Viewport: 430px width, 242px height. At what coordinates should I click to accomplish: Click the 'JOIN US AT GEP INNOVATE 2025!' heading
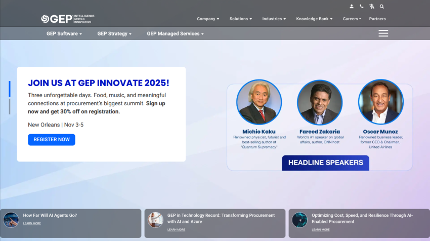pos(99,83)
